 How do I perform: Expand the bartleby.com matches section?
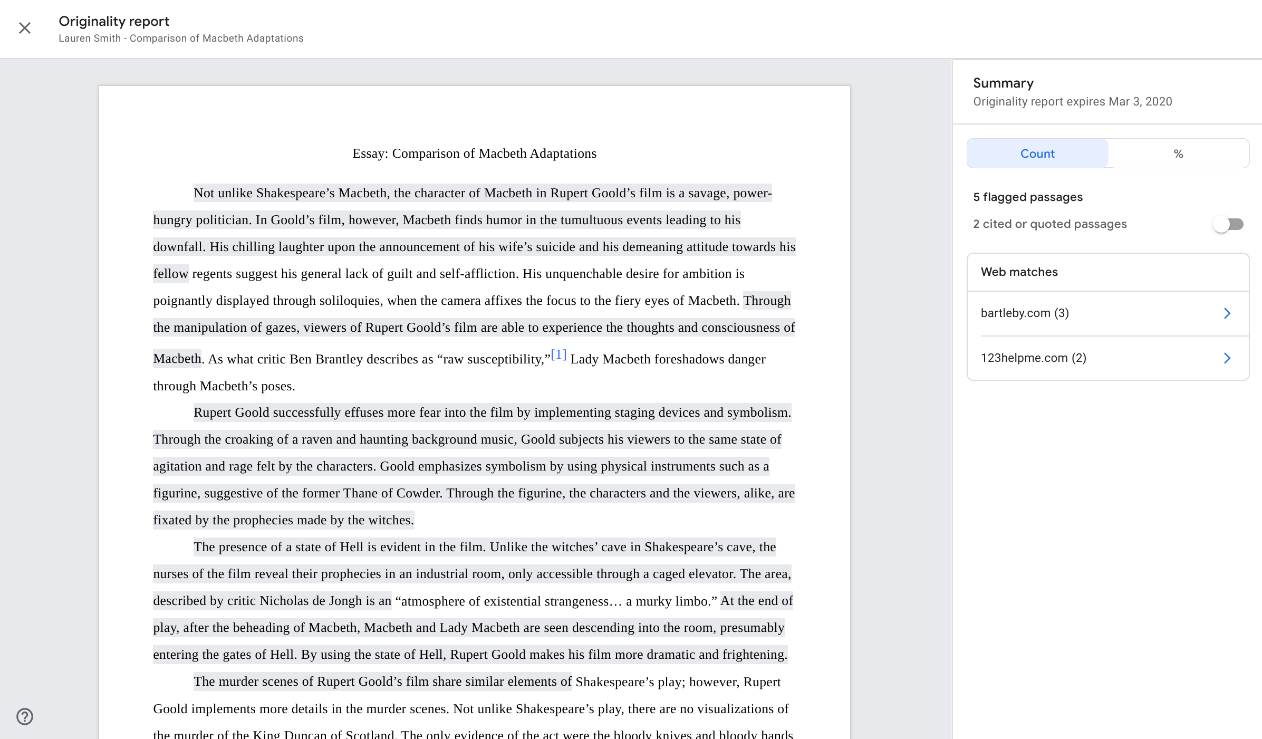[x=1227, y=313]
